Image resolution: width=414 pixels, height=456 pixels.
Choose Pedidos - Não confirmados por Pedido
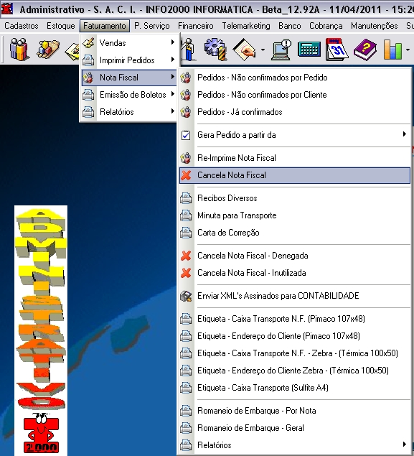coord(295,78)
